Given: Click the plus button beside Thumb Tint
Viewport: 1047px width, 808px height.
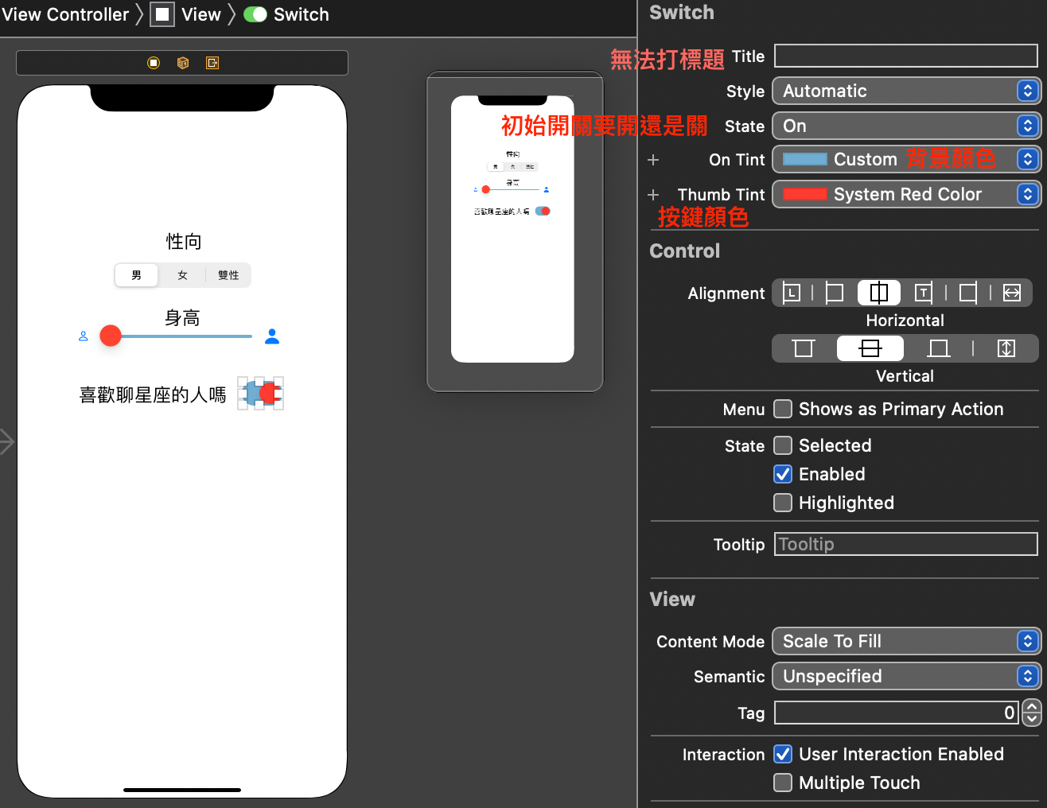Looking at the screenshot, I should (652, 194).
